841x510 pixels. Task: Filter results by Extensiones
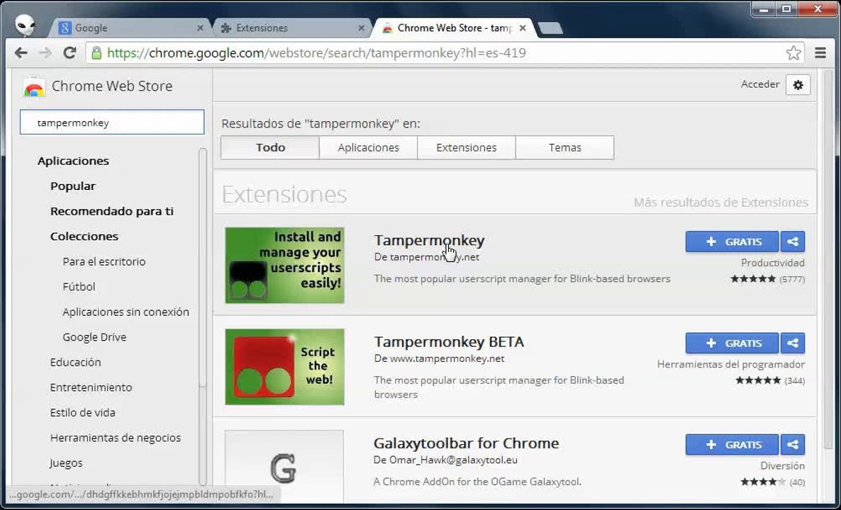pyautogui.click(x=467, y=147)
